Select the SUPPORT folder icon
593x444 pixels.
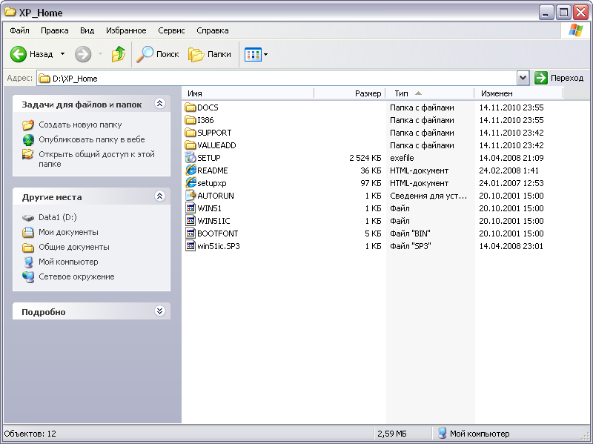point(191,133)
